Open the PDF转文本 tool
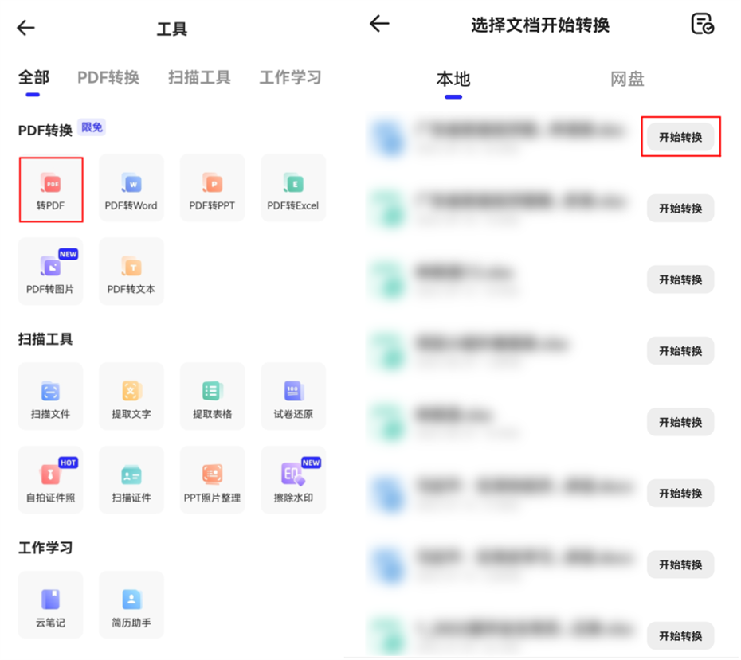Screen dimensions: 741x660 (131, 271)
